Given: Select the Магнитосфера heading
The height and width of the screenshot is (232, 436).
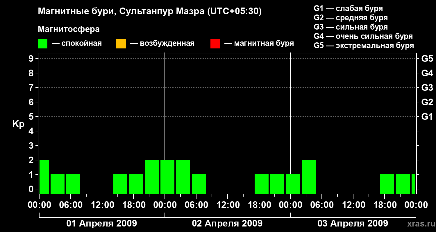Looking at the screenshot, I should (x=69, y=29).
